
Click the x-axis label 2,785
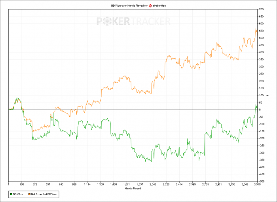(x=205, y=184)
